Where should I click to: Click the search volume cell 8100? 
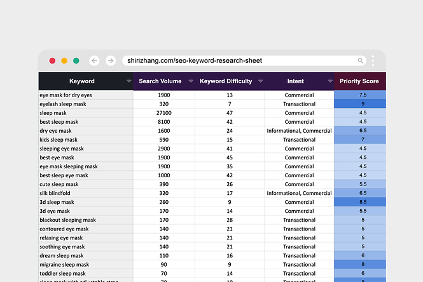pos(163,122)
